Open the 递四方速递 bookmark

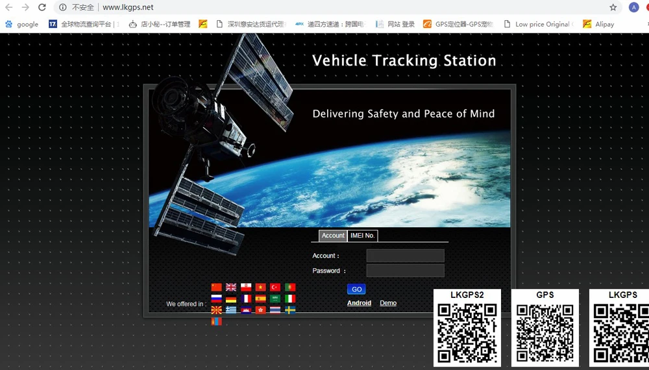tap(330, 24)
